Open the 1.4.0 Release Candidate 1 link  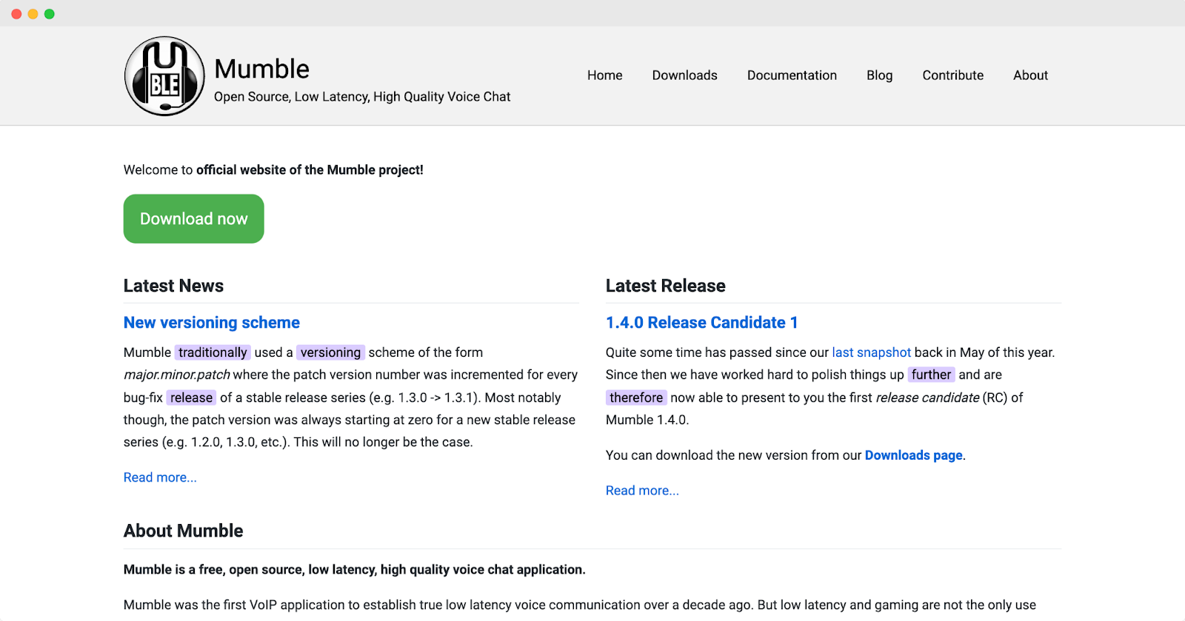pos(701,323)
